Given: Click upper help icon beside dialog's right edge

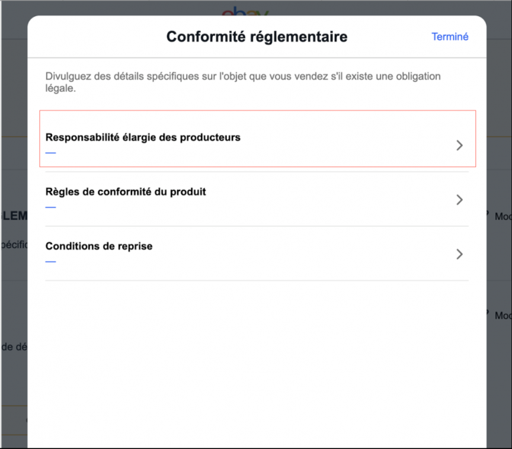Looking at the screenshot, I should point(488,214).
